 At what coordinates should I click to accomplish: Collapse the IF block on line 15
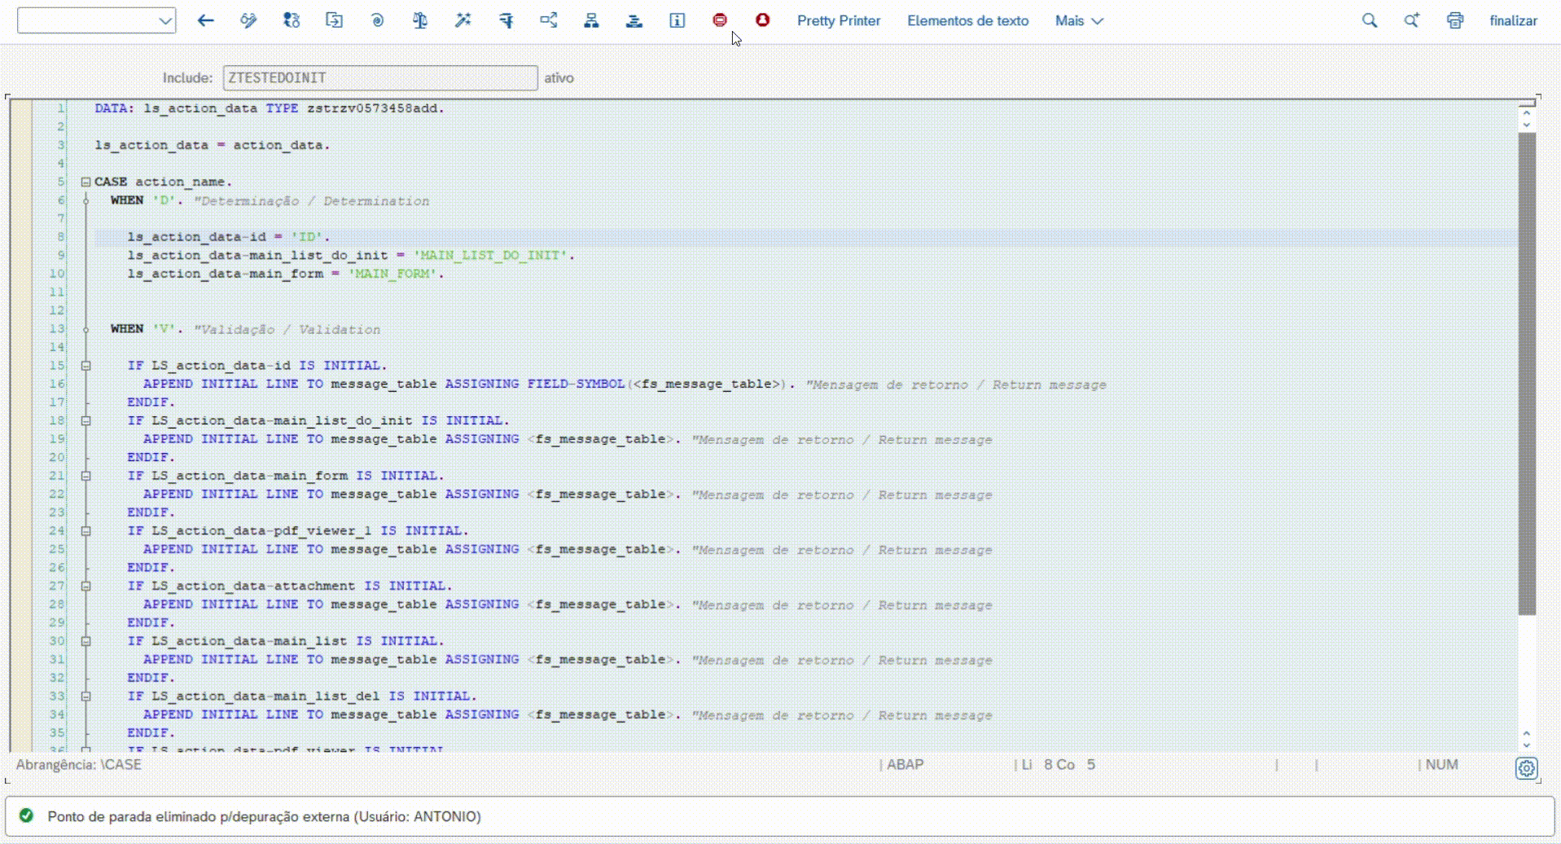86,366
